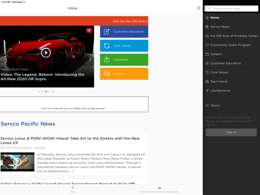Click the Careers briefcase icon in sidebar
Image resolution: width=260 pixels, height=195 pixels.
pos(207,54)
